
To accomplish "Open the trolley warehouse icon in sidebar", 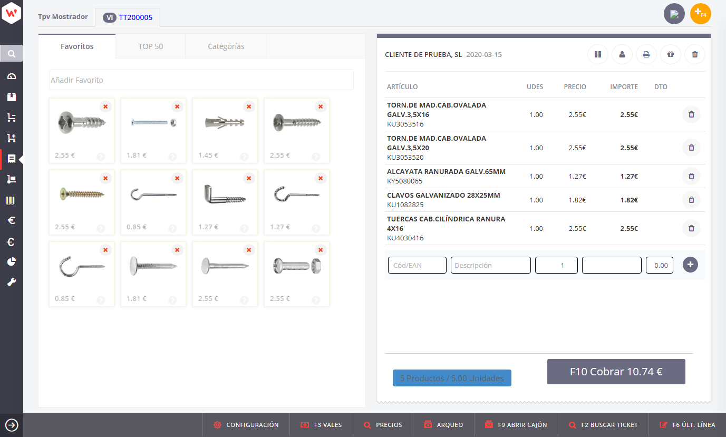I will (x=12, y=179).
